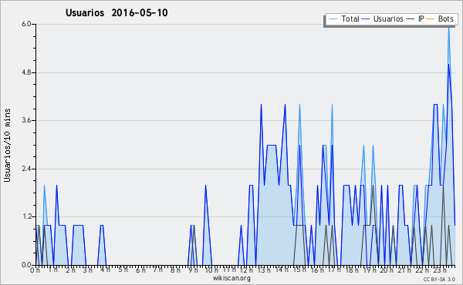This screenshot has height=285, width=463.
Task: Click the '2 h' x-axis label
Action: [70, 270]
